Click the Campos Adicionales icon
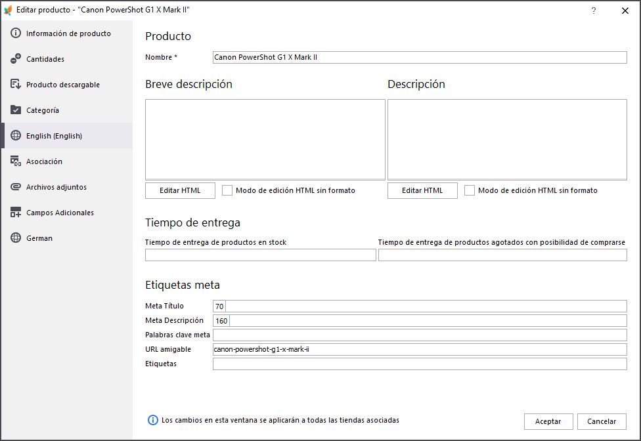The height and width of the screenshot is (441, 641). pyautogui.click(x=16, y=213)
